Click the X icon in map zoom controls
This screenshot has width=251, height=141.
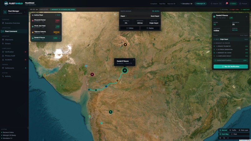click(x=228, y=138)
